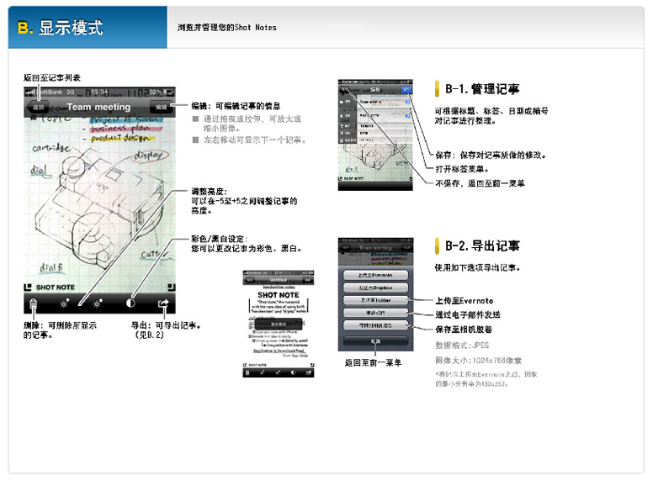653x496 pixels.
Task: Tap the trash icon in the small Untitled phone screenshot
Action: (x=247, y=371)
